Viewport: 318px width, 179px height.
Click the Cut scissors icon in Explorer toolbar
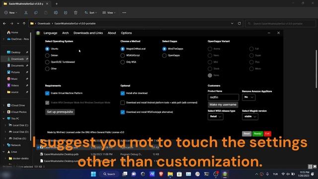pyautogui.click(x=26, y=12)
